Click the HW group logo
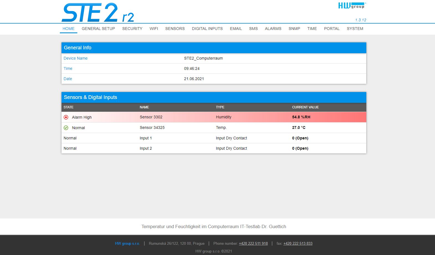The image size is (435, 255). coord(352,6)
